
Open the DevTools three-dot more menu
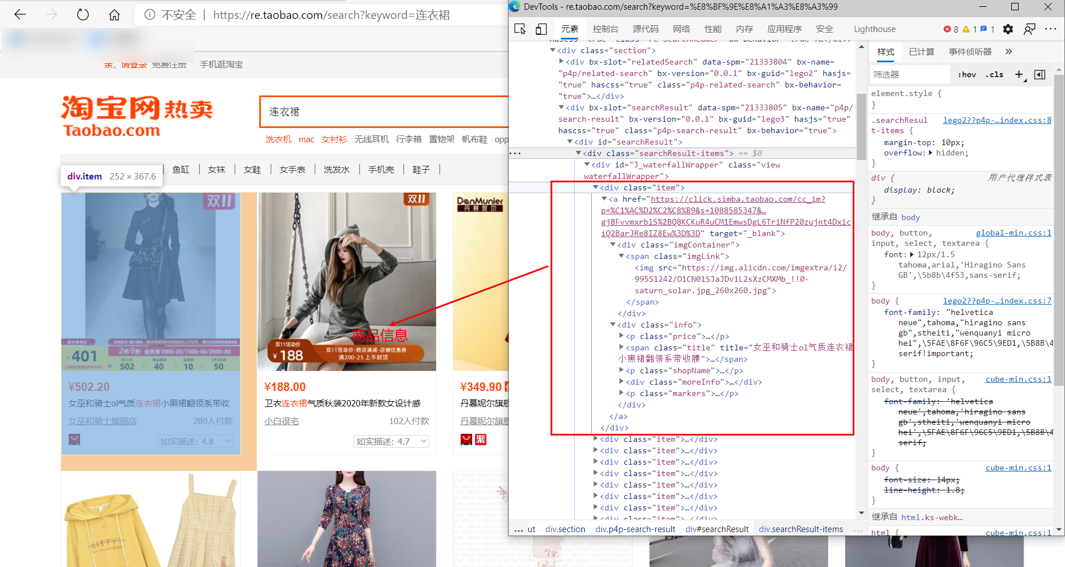click(x=1051, y=29)
